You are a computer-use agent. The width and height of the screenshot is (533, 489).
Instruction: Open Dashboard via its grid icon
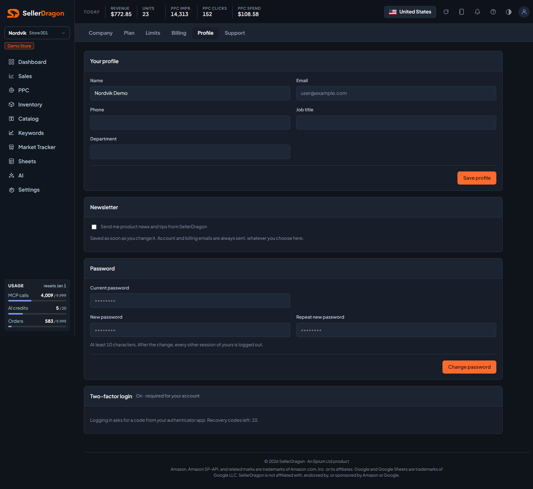pos(12,62)
